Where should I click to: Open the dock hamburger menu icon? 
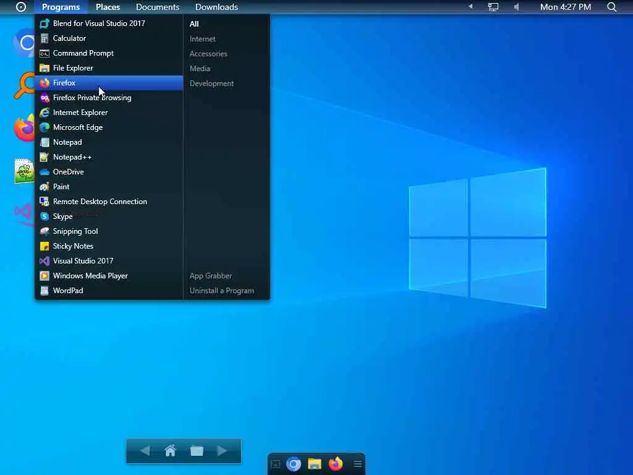click(x=358, y=464)
